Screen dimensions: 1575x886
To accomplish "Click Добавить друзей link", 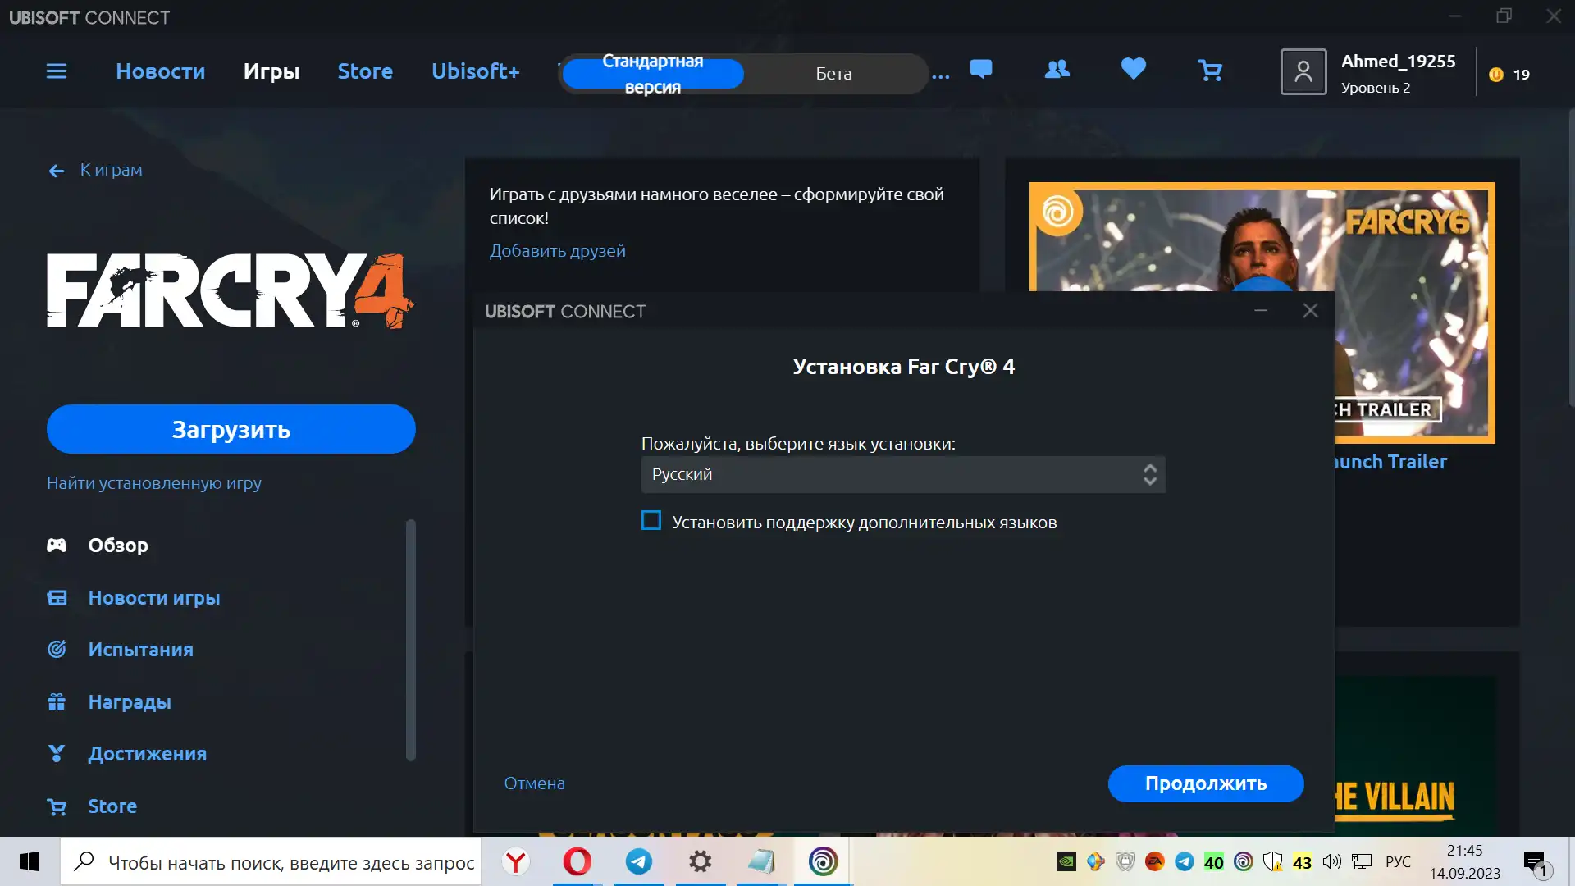I will [558, 251].
